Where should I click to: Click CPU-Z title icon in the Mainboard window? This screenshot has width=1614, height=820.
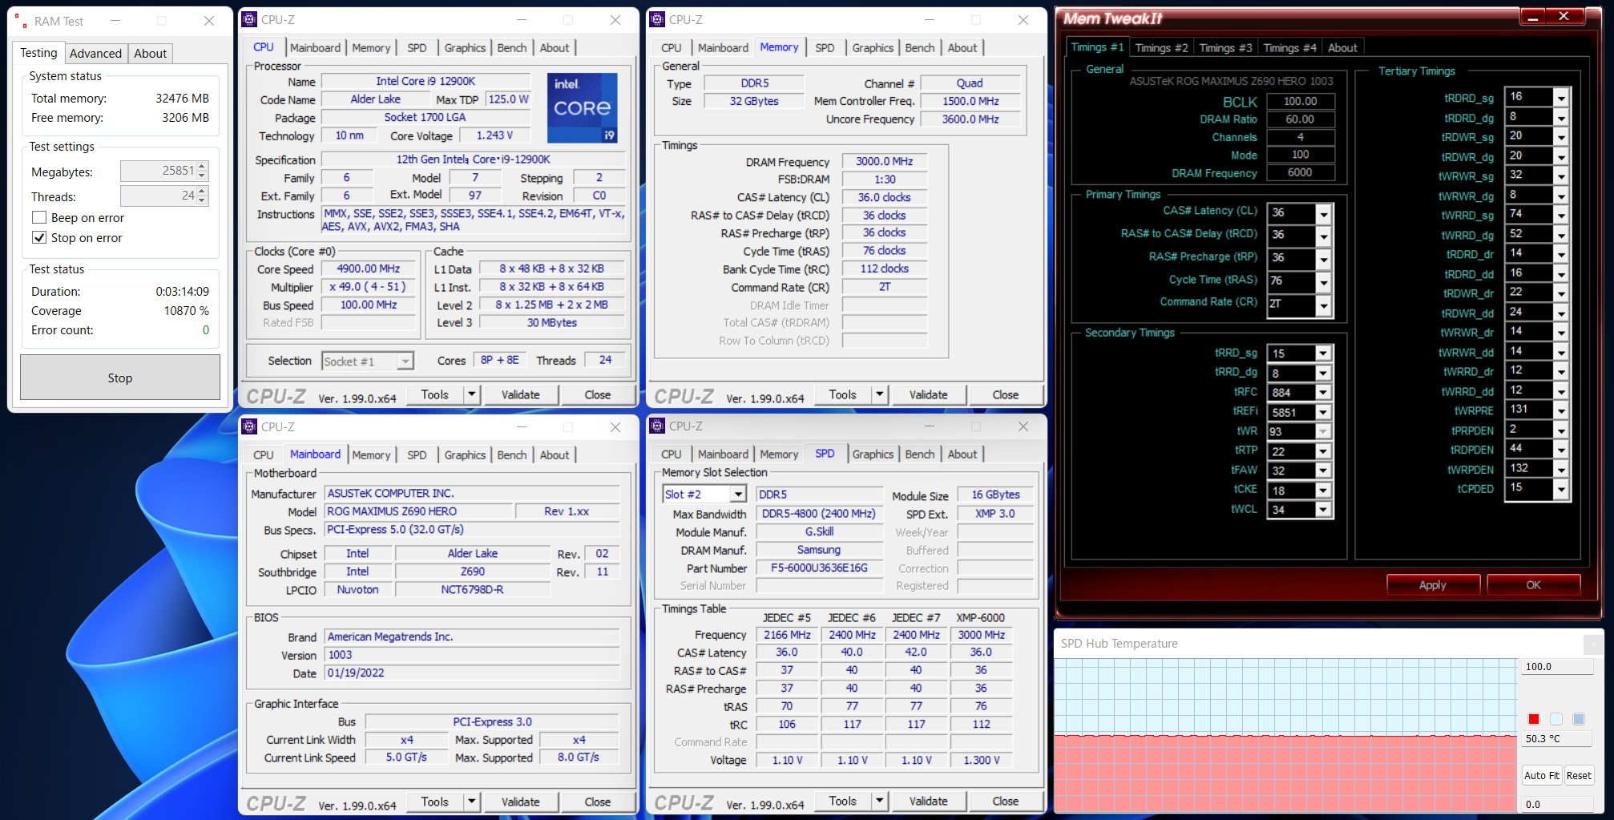[249, 426]
